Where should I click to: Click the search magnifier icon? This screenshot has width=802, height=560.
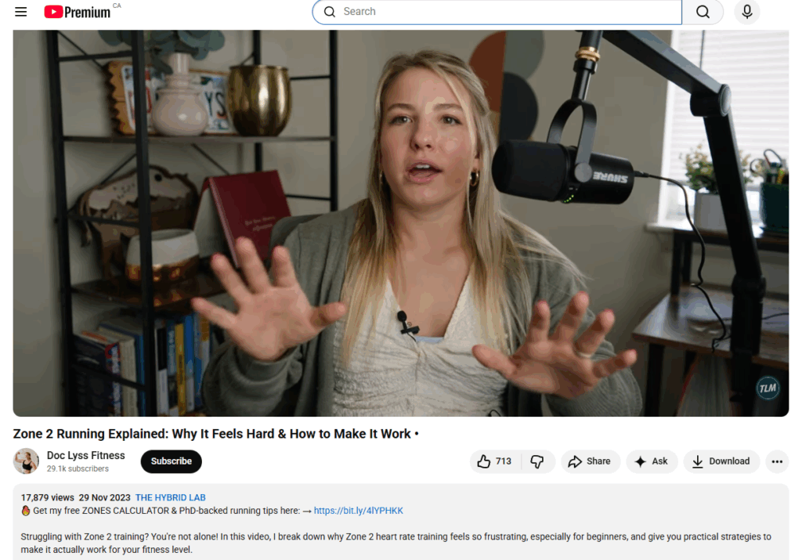click(x=703, y=12)
